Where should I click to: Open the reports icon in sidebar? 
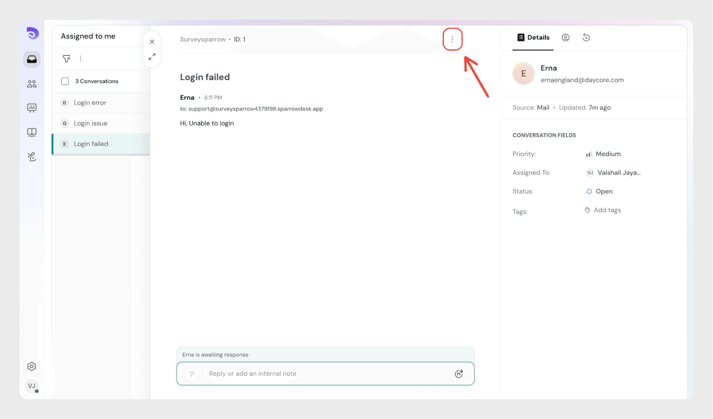pyautogui.click(x=32, y=108)
